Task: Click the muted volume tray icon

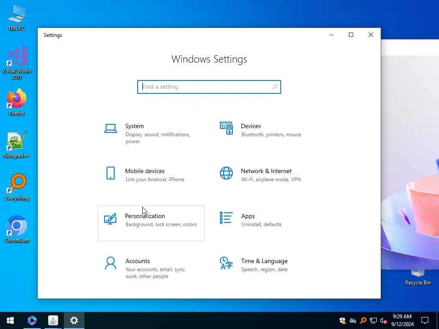Action: click(x=383, y=320)
